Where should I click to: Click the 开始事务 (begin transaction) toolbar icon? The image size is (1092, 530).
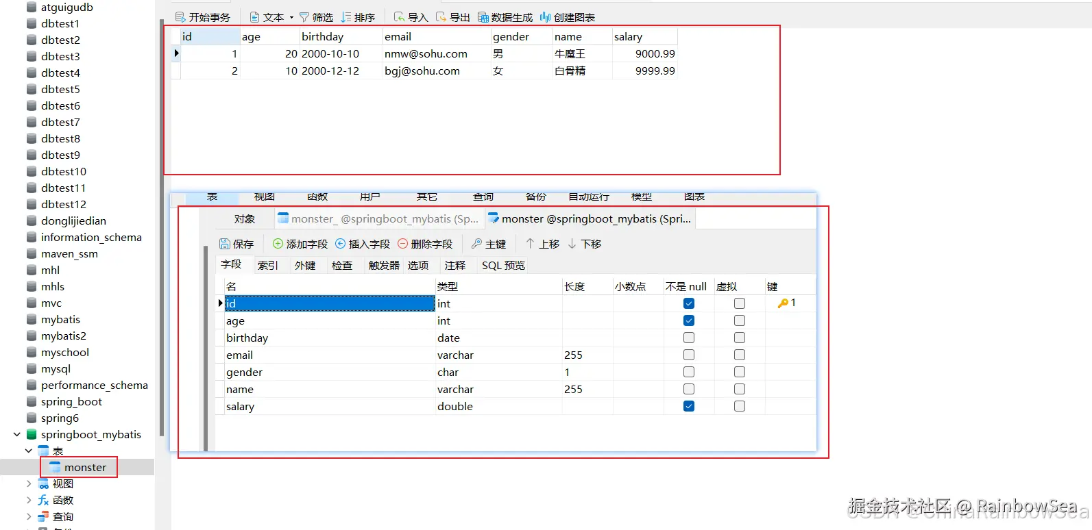pos(180,17)
